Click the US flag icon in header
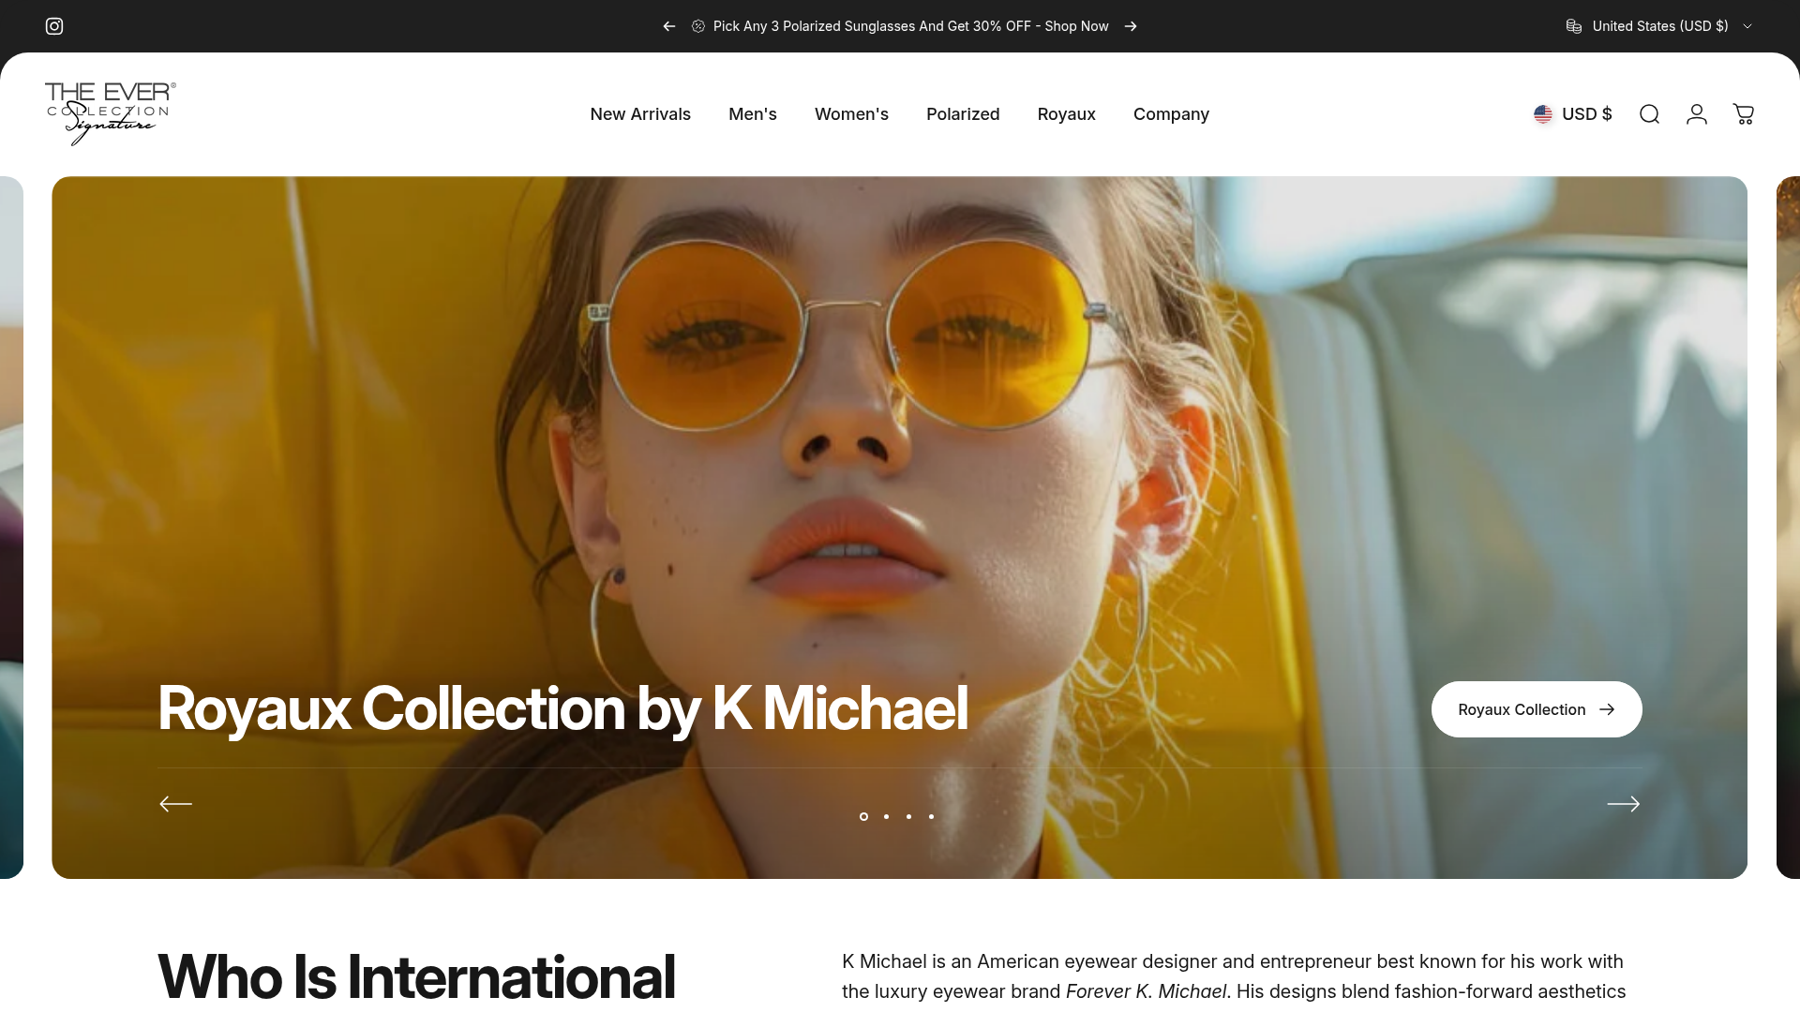The width and height of the screenshot is (1800, 1012). [x=1543, y=114]
